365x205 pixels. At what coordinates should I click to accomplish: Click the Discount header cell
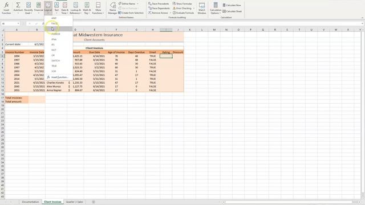[x=178, y=52]
